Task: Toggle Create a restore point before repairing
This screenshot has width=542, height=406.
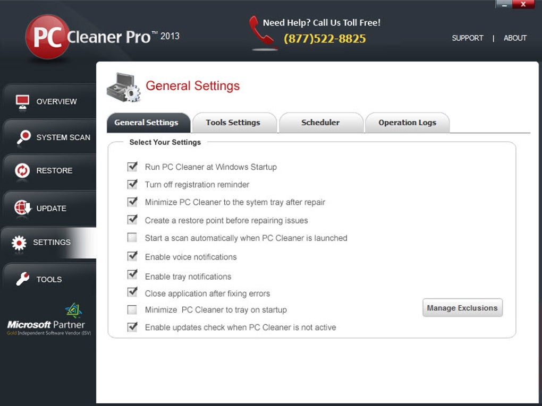Action: (132, 220)
